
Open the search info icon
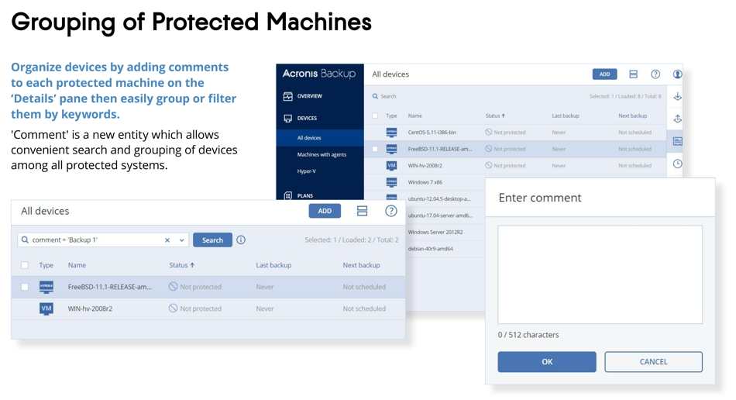coord(241,240)
